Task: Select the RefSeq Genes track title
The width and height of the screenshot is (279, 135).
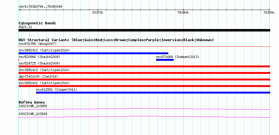Action: [x=32, y=103]
